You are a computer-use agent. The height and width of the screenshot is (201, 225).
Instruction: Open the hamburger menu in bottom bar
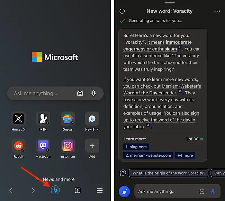point(100,191)
